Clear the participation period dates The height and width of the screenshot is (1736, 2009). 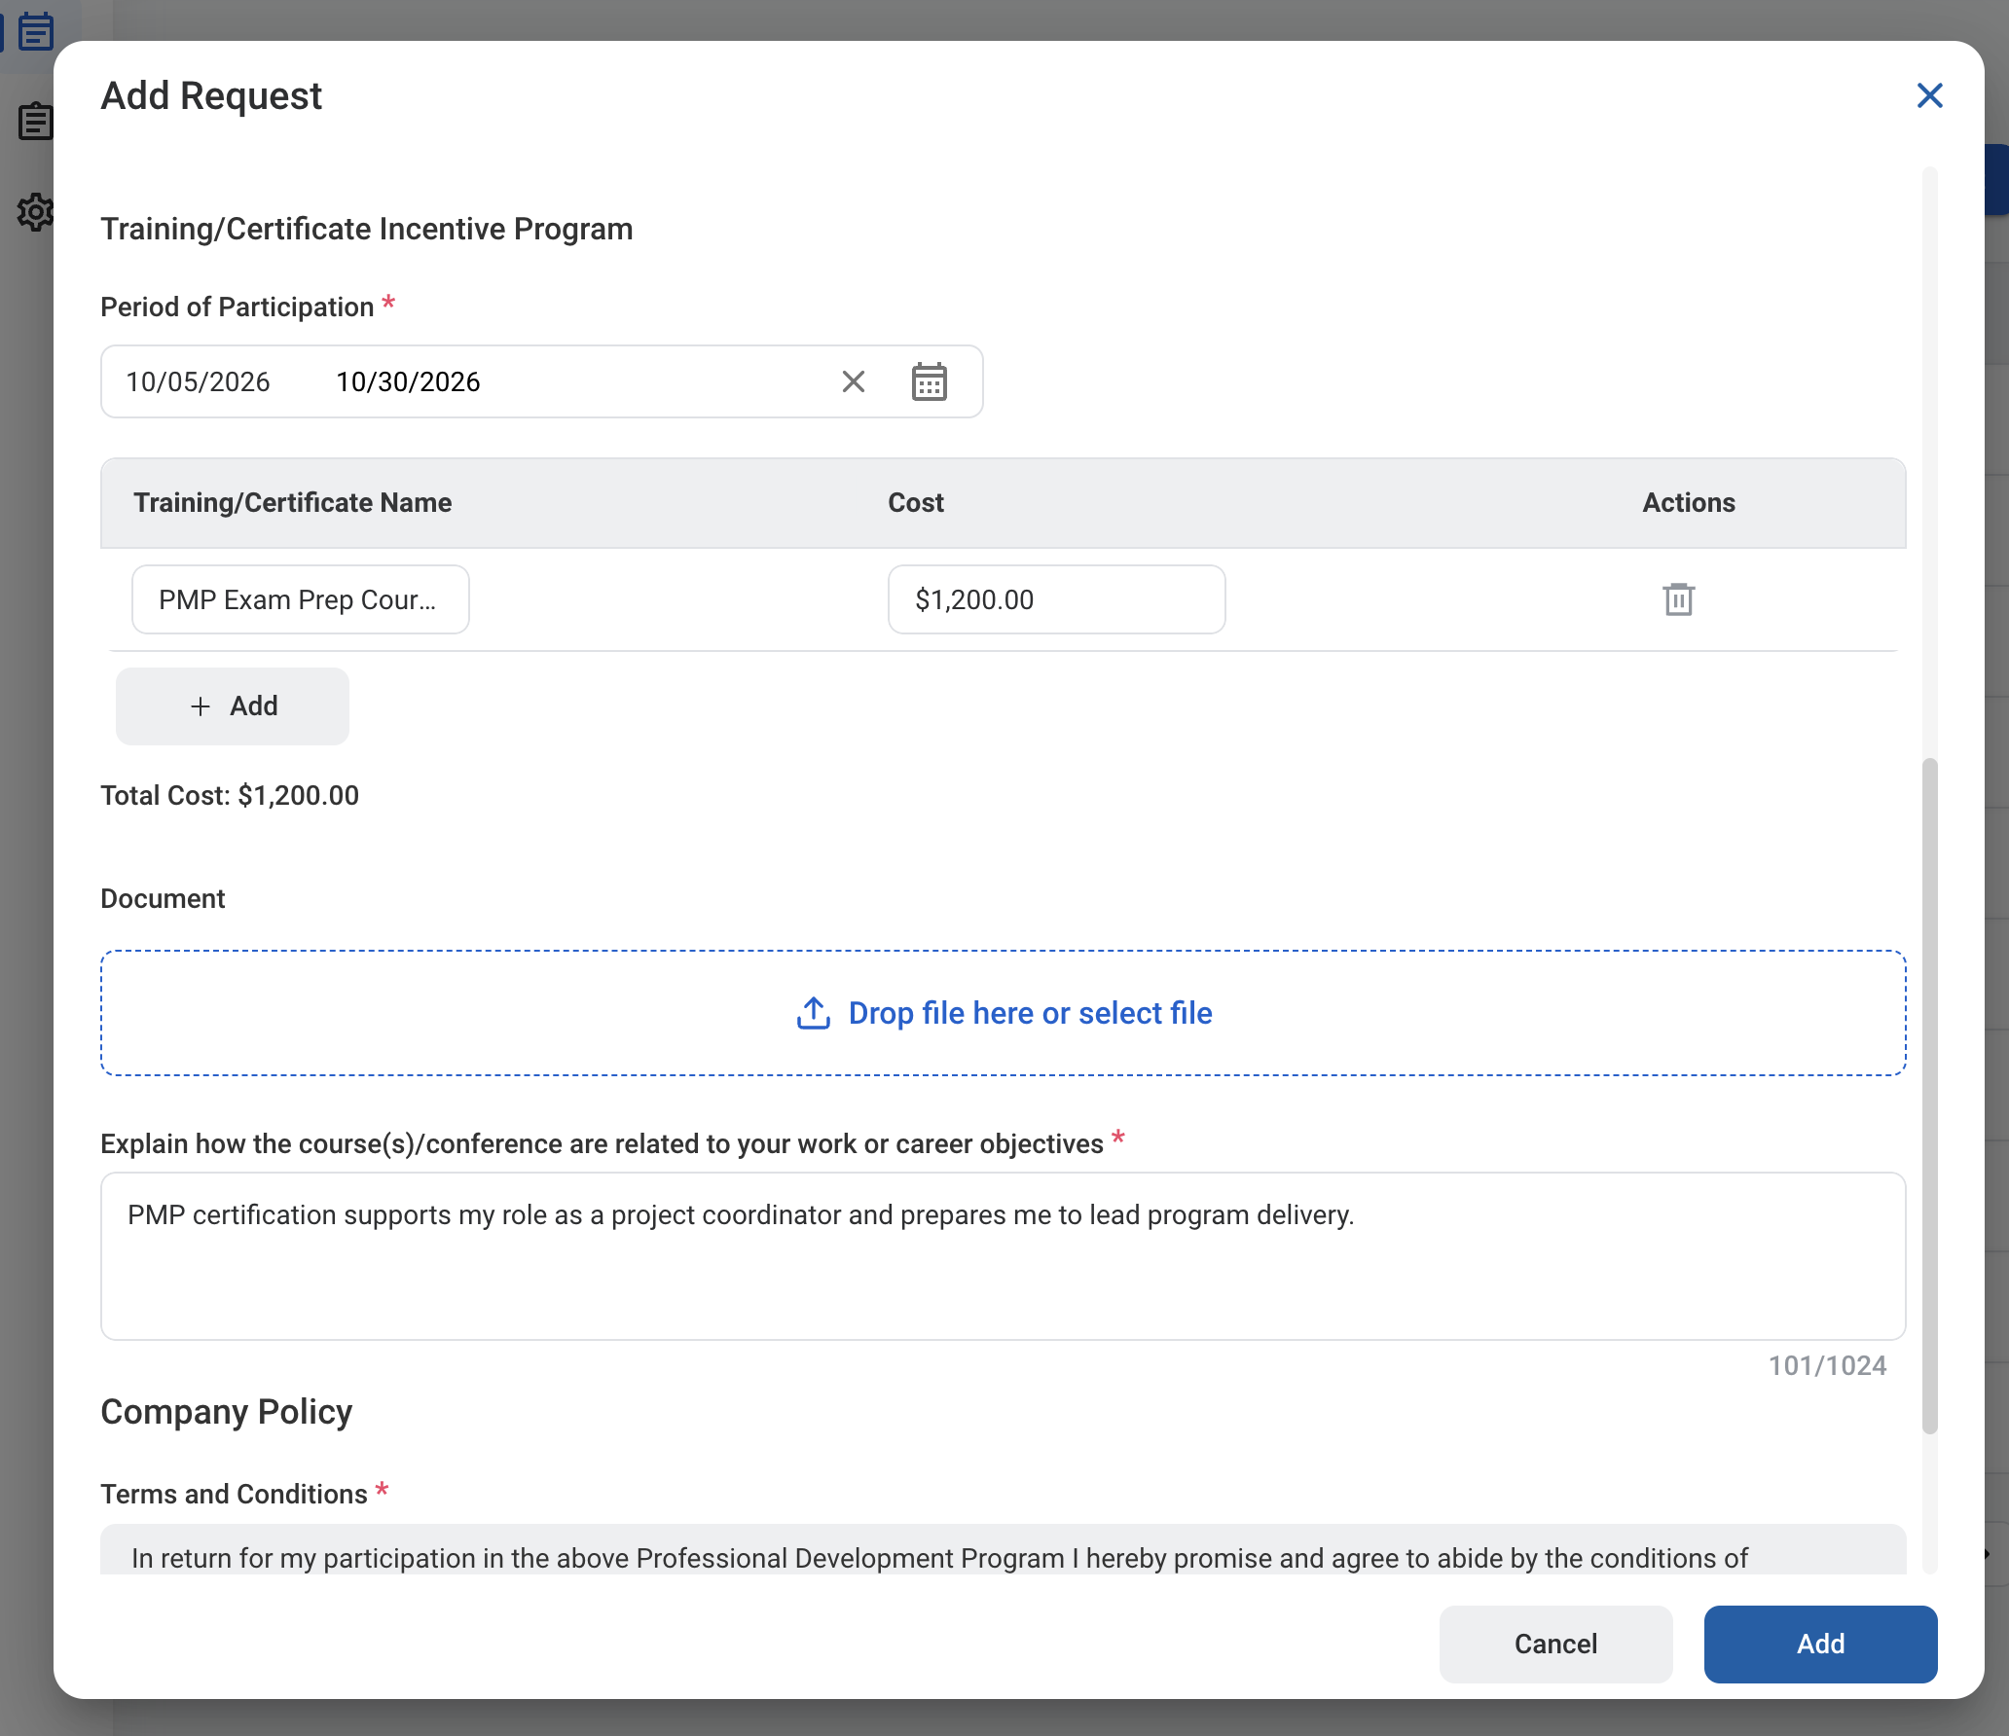854,381
